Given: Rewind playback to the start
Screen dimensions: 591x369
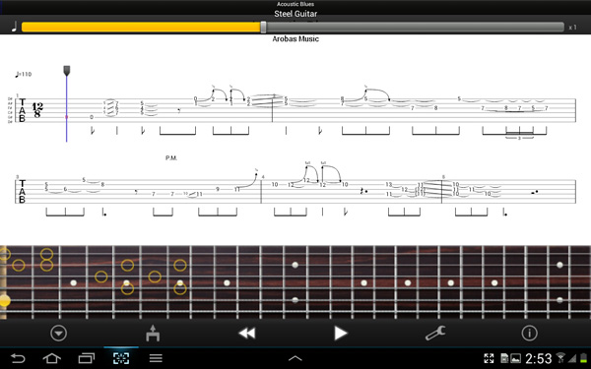Looking at the screenshot, I should [x=247, y=334].
